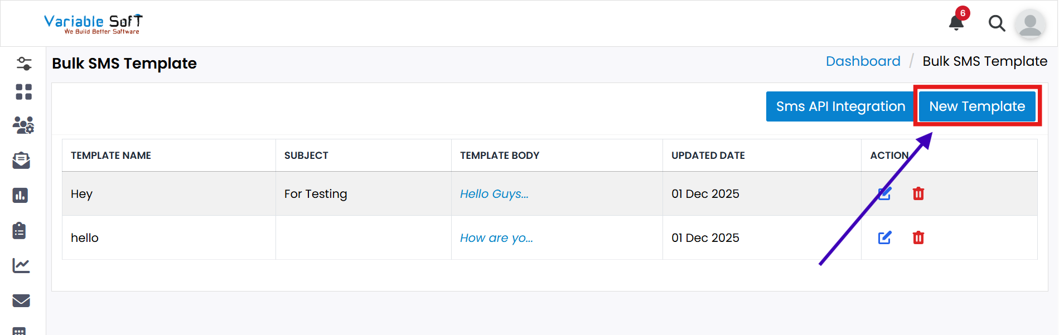Open the notifications bell with 6 badge
Image resolution: width=1059 pixels, height=335 pixels.
pyautogui.click(x=956, y=22)
